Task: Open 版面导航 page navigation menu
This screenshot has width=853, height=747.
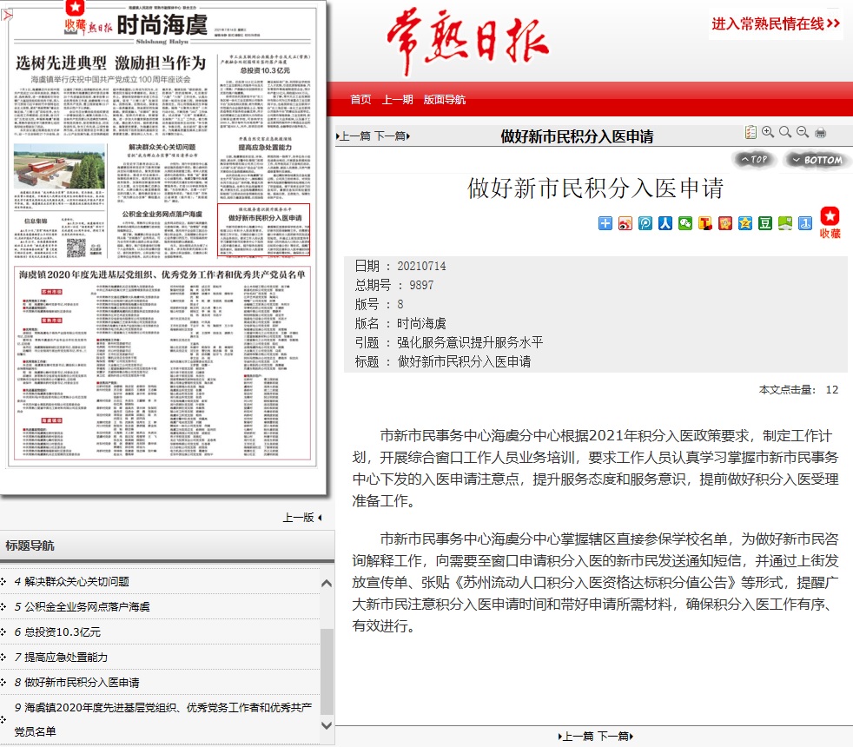Action: 445,100
